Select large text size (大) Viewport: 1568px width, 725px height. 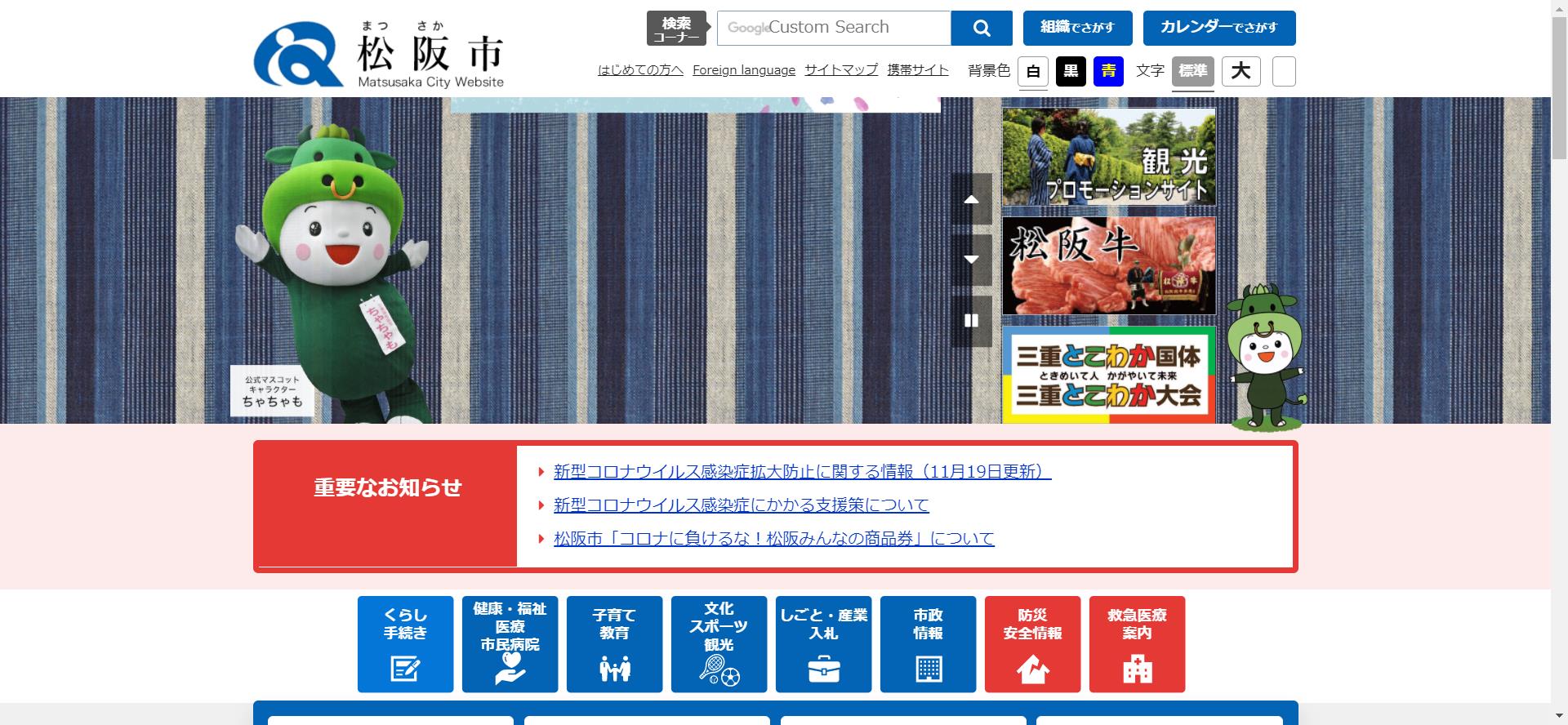[x=1241, y=71]
